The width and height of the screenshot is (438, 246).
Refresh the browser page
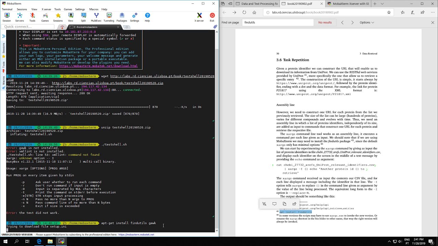244,12
